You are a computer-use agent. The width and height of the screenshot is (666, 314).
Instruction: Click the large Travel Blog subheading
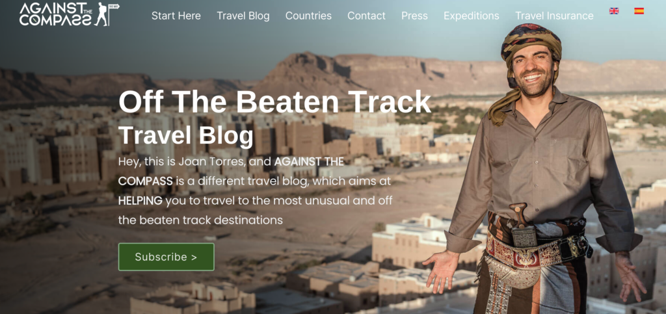tap(185, 136)
